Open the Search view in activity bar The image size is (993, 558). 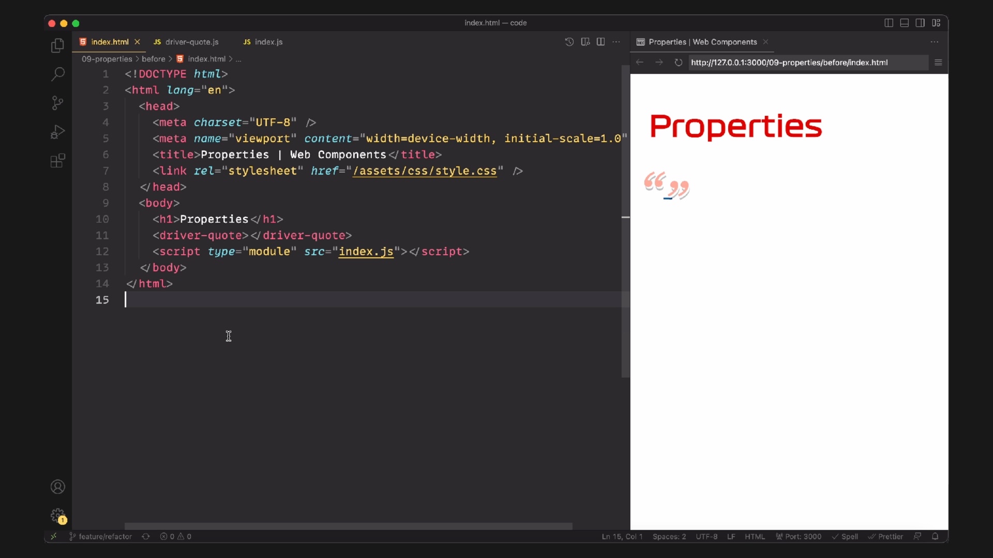click(57, 74)
